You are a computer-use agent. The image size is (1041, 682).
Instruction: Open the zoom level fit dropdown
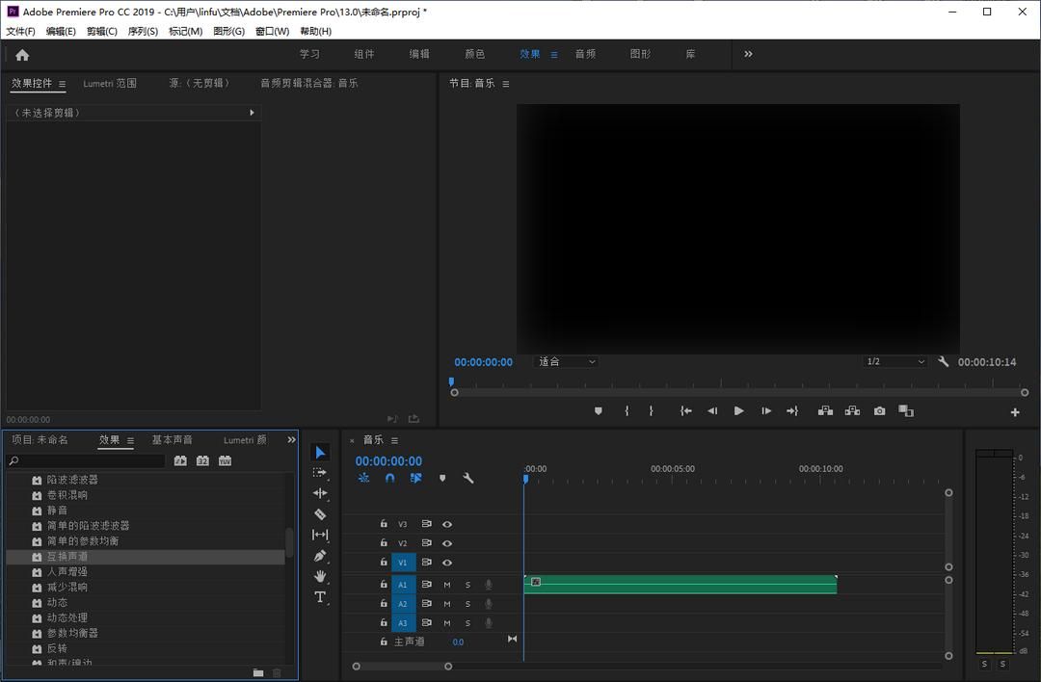click(x=566, y=361)
